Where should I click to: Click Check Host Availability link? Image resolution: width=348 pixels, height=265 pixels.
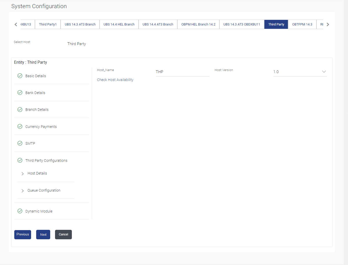[x=115, y=80]
